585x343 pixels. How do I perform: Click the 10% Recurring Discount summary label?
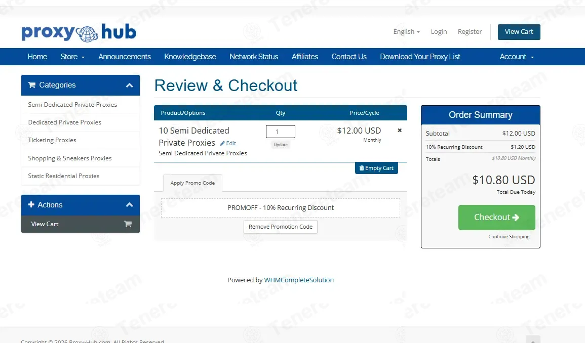click(454, 147)
